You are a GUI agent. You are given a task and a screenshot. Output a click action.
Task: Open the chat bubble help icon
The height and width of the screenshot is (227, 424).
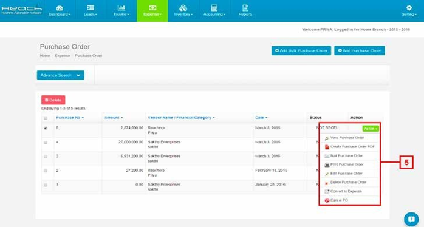411,219
